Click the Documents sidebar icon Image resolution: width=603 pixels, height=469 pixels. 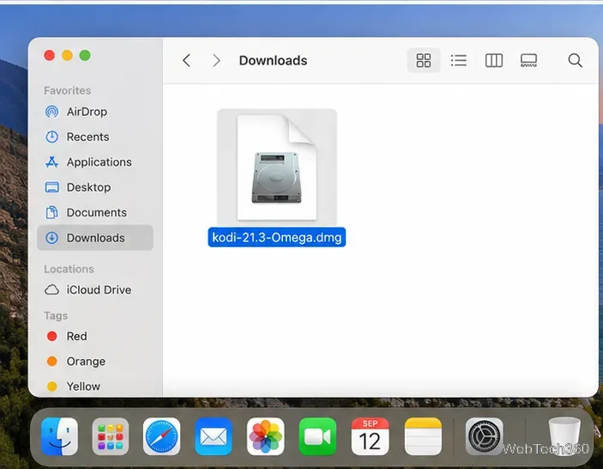pyautogui.click(x=52, y=212)
